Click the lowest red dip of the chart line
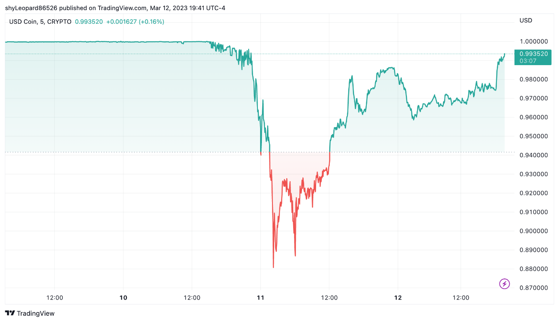This screenshot has height=322, width=559. [x=273, y=267]
